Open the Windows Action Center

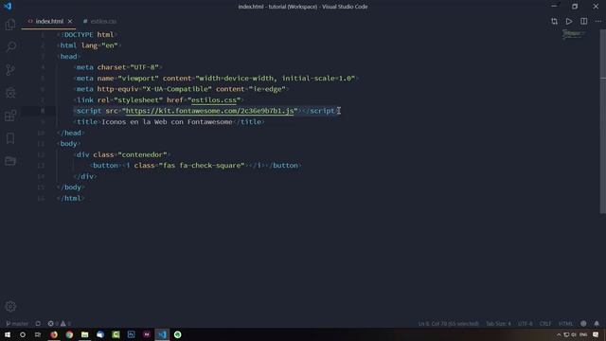596,334
